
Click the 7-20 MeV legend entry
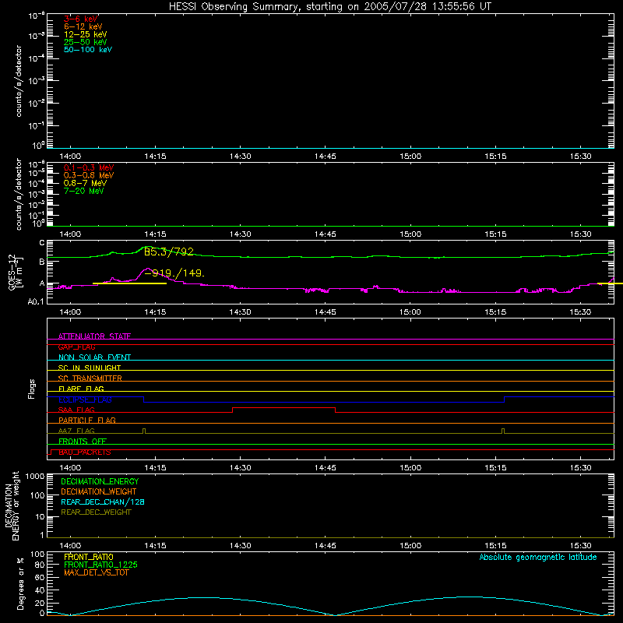[83, 191]
